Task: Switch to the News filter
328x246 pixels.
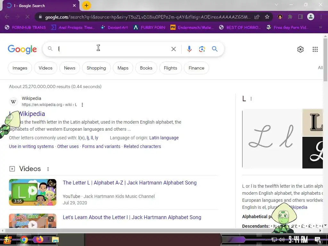Action: tap(70, 68)
